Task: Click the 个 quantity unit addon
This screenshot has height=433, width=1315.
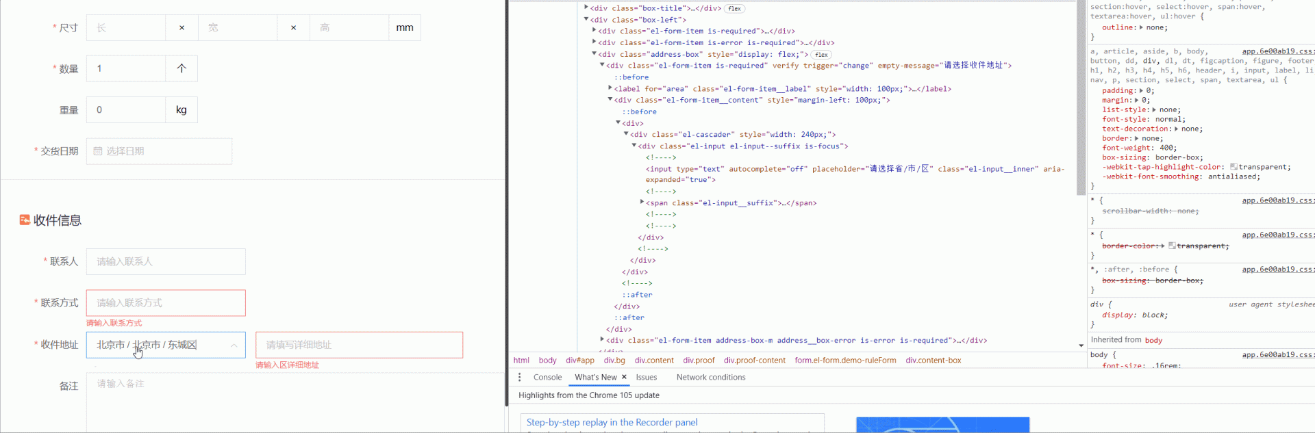Action: point(181,68)
